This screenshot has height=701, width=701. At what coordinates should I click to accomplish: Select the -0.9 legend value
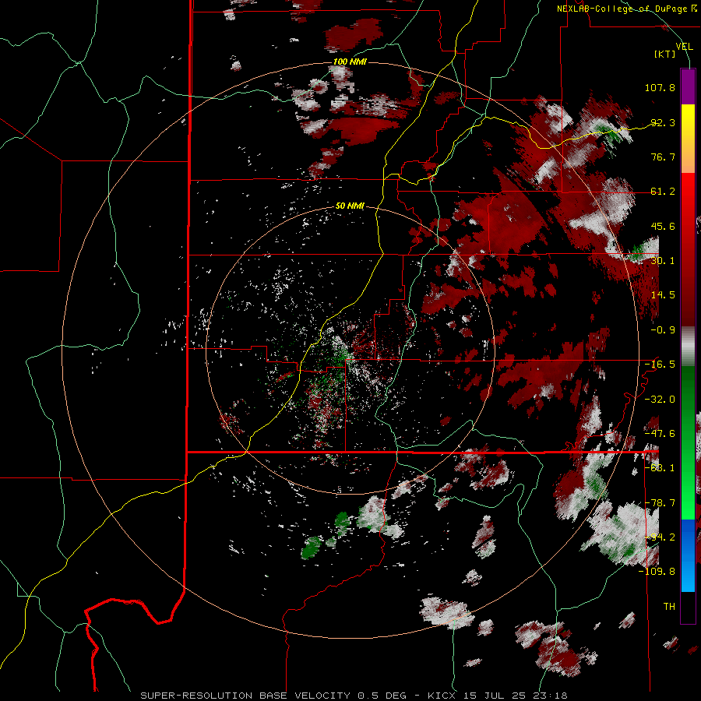(663, 330)
